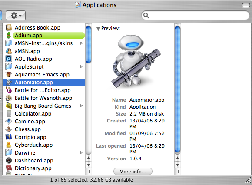The image size is (252, 185).
Task: Click the Battle for Wesnoth app icon
Action: (x=9, y=98)
